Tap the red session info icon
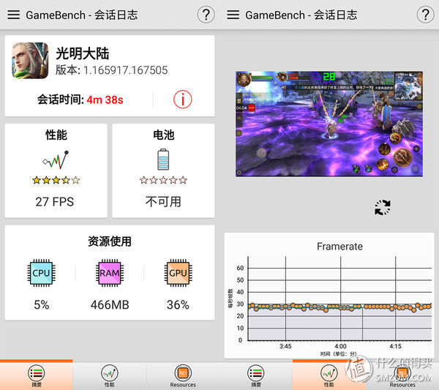439x390 pixels. point(182,100)
